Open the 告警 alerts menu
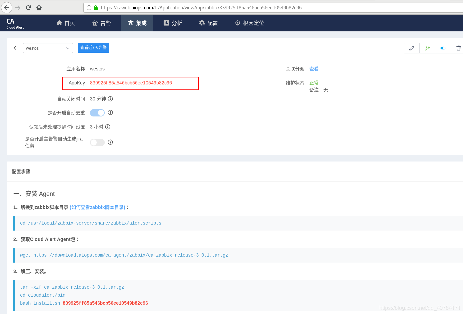The width and height of the screenshot is (463, 314). (101, 23)
